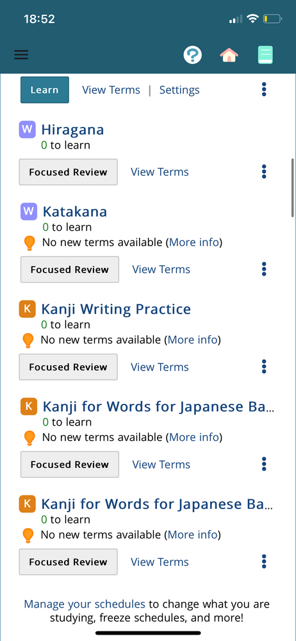Open the teal notebook icon
This screenshot has width=296, height=641.
pos(265,54)
